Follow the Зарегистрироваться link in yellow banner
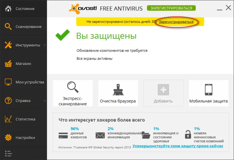Image resolution: width=234 pixels, height=160 pixels. coord(176,22)
